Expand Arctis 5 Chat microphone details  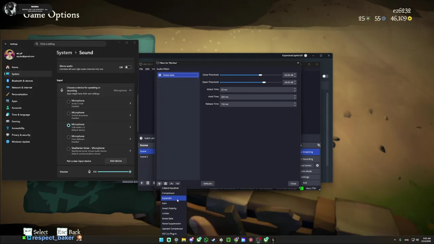(130, 103)
